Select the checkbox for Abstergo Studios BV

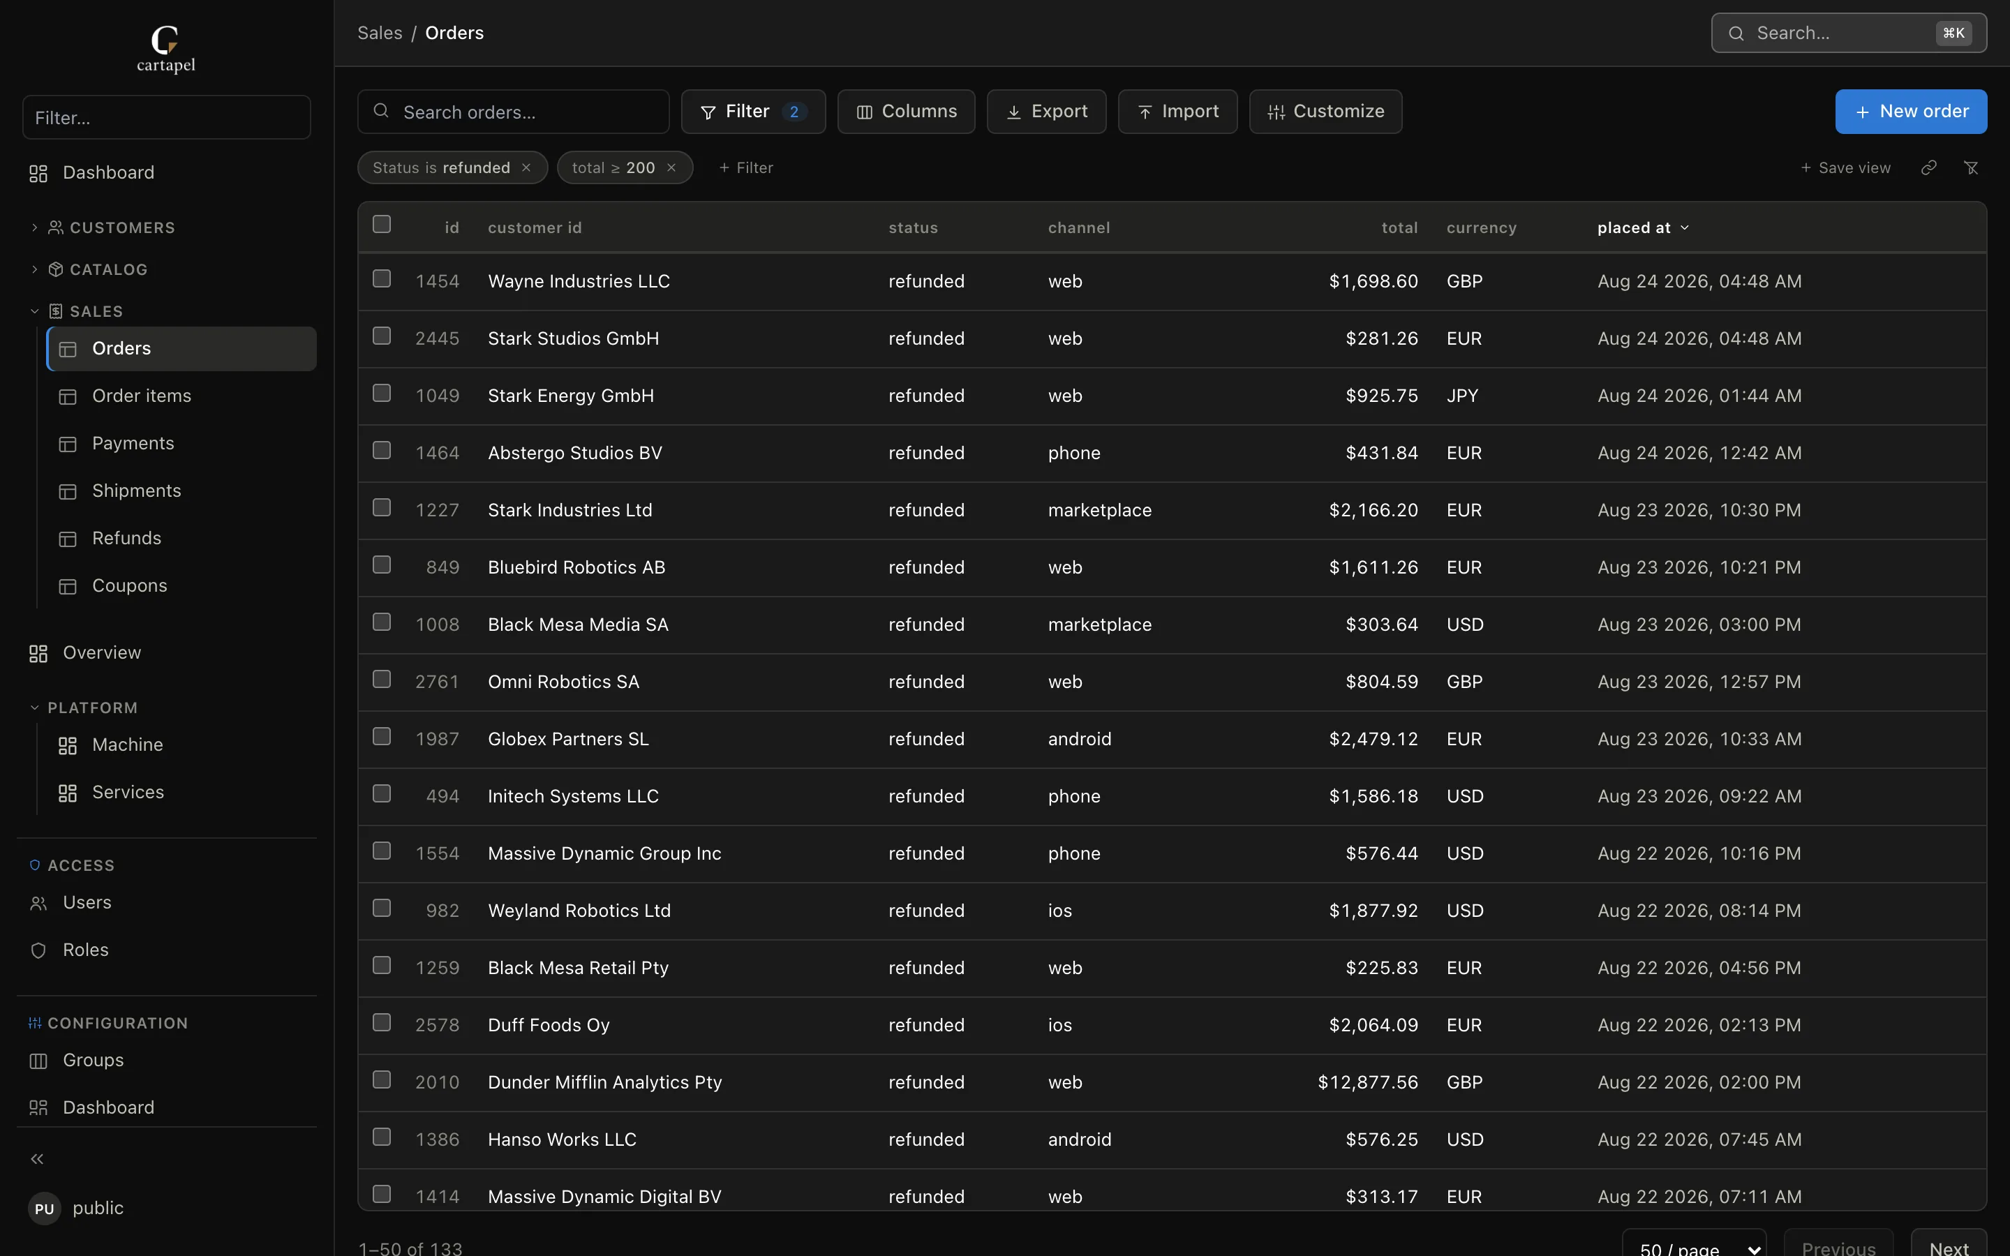(x=382, y=450)
